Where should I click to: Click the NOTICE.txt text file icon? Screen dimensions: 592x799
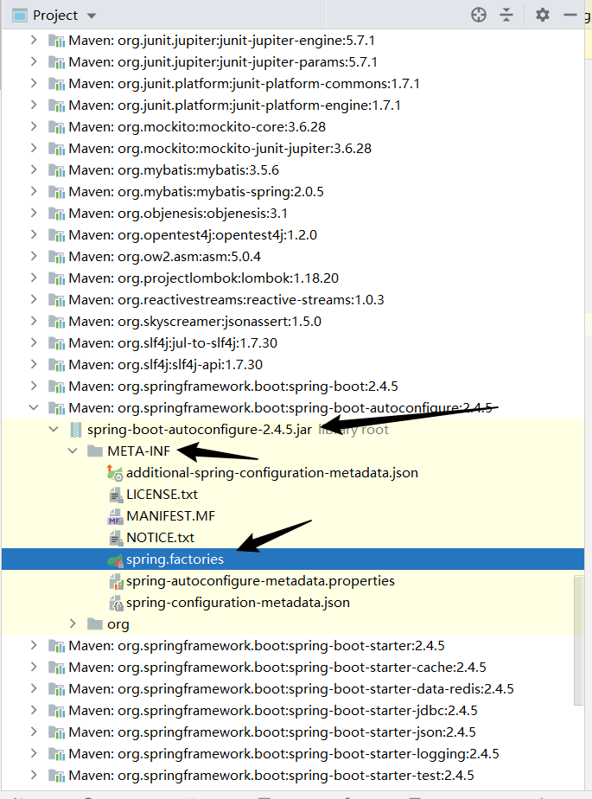(116, 538)
